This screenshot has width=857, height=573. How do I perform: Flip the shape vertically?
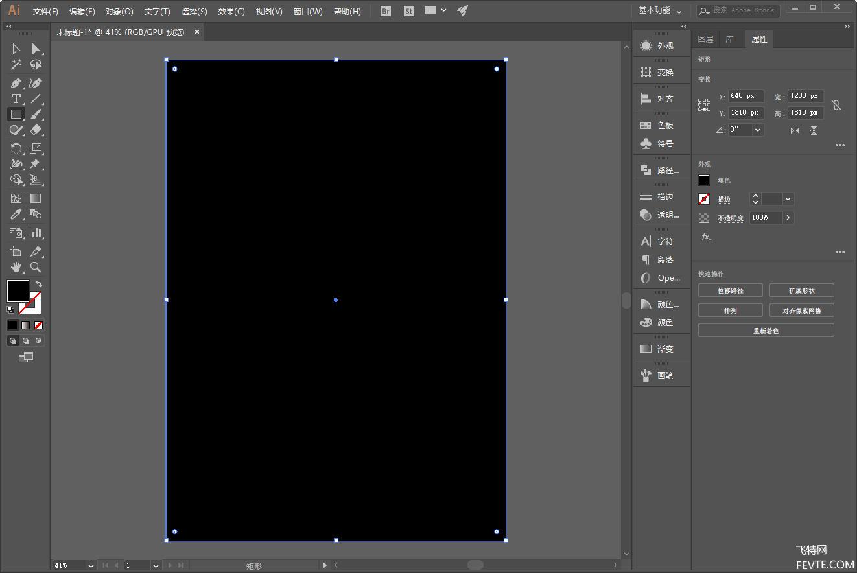[814, 130]
